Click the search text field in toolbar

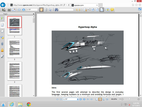tap(66, 10)
